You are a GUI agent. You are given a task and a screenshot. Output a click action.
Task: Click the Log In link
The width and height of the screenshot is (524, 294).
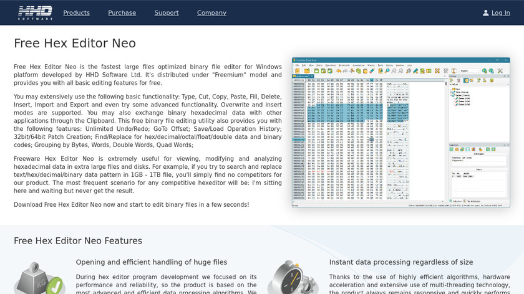[x=500, y=12]
